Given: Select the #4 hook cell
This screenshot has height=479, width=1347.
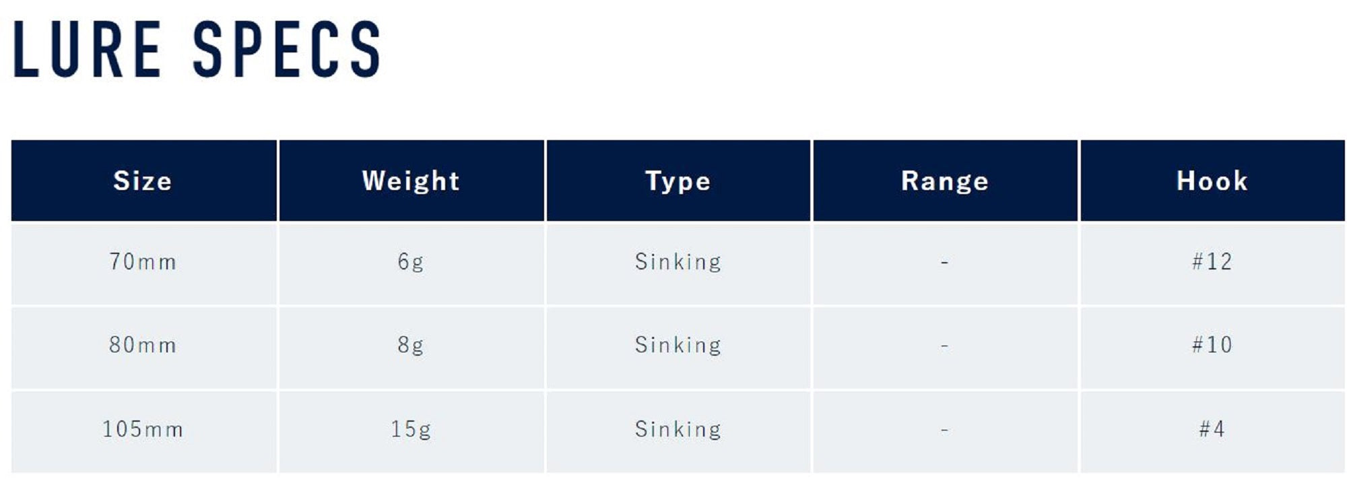Looking at the screenshot, I should [x=1212, y=429].
